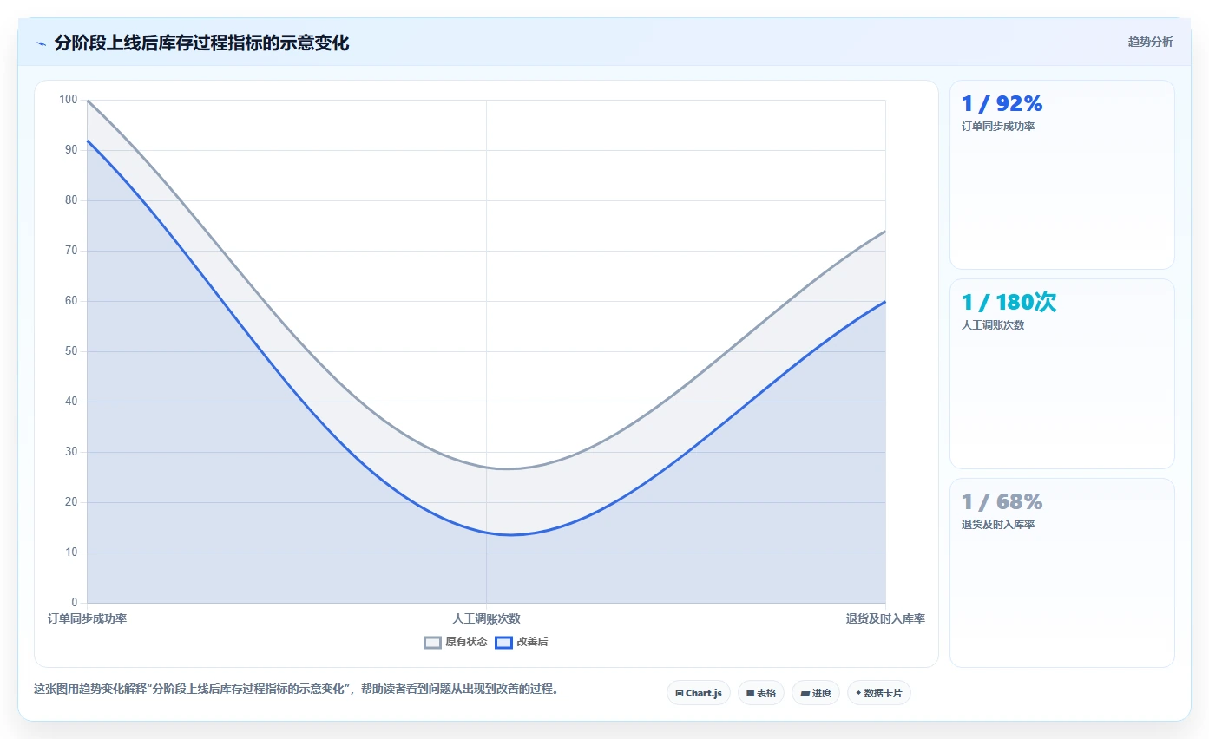Viewport: 1209px width, 739px height.
Task: Select the 进度 tag chip
Action: point(816,693)
